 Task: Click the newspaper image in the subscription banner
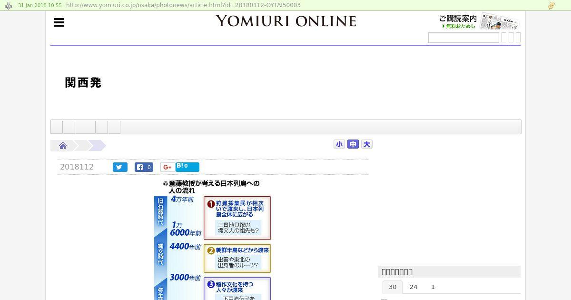pyautogui.click(x=499, y=21)
